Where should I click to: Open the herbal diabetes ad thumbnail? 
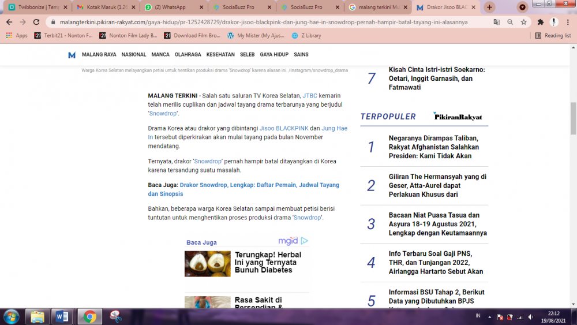pos(208,264)
